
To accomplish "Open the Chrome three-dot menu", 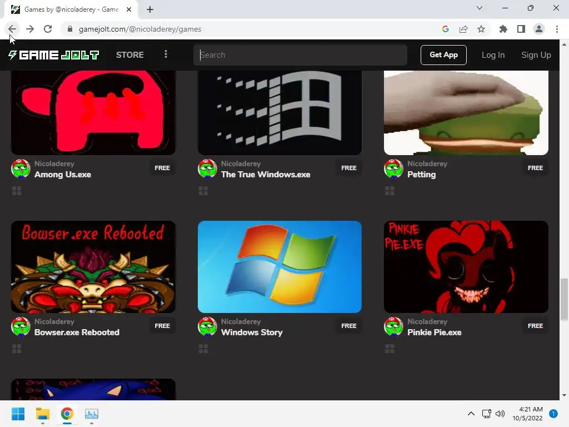I will (x=557, y=29).
